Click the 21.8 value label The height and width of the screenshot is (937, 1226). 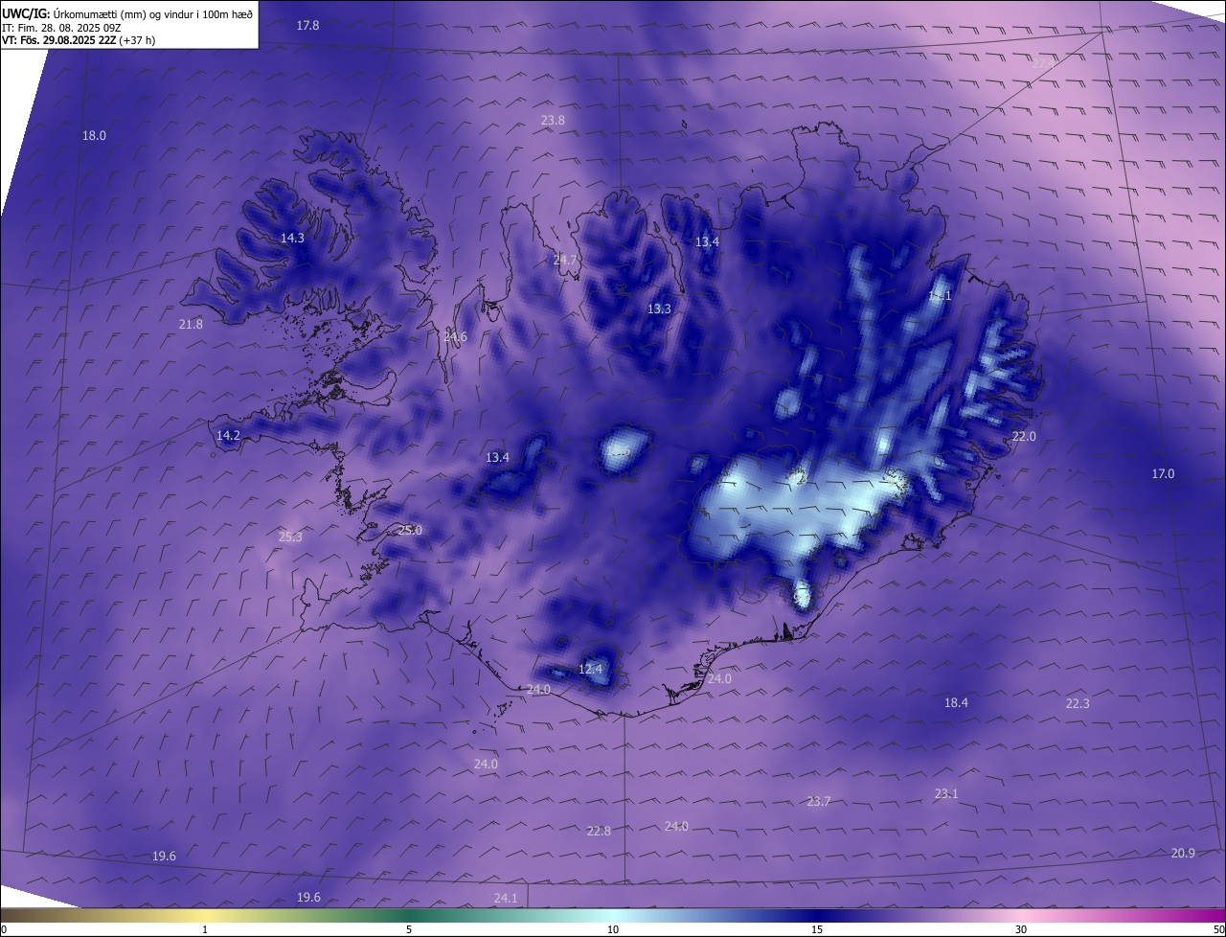pos(191,325)
